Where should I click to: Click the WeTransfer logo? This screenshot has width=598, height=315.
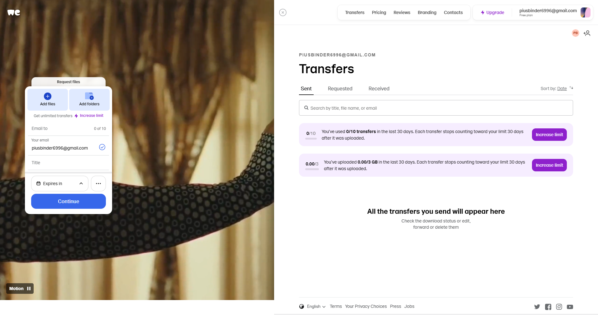(14, 12)
